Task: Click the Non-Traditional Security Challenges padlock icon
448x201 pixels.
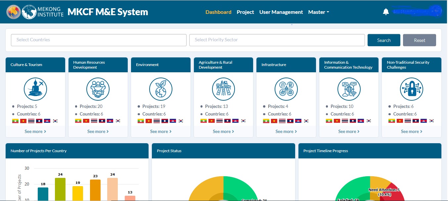Action: (x=412, y=89)
